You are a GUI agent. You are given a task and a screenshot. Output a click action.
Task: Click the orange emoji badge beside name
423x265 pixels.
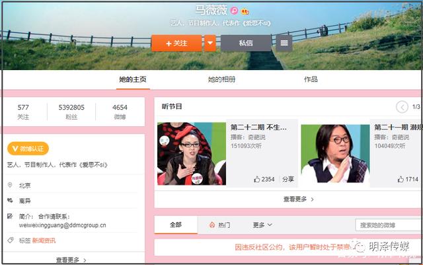coord(245,11)
